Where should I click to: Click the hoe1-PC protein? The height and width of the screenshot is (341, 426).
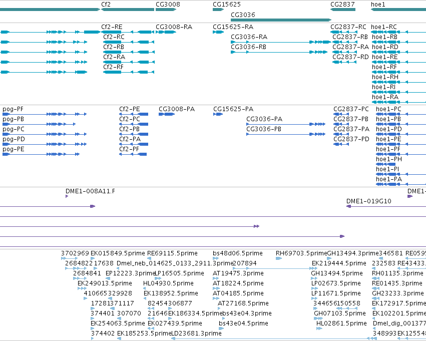401,114
